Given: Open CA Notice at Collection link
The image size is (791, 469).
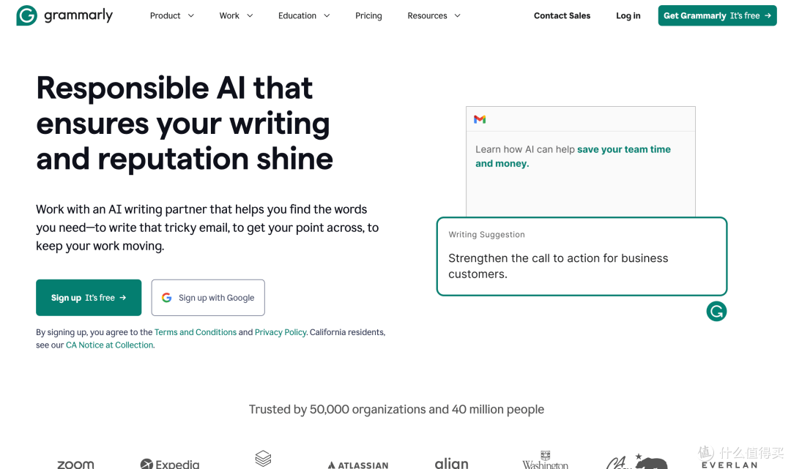Looking at the screenshot, I should pyautogui.click(x=109, y=345).
